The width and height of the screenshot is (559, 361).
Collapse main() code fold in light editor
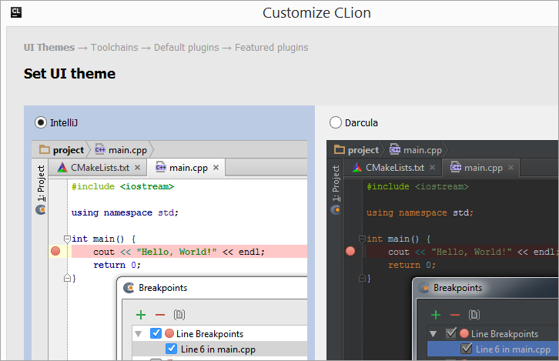pyautogui.click(x=67, y=239)
